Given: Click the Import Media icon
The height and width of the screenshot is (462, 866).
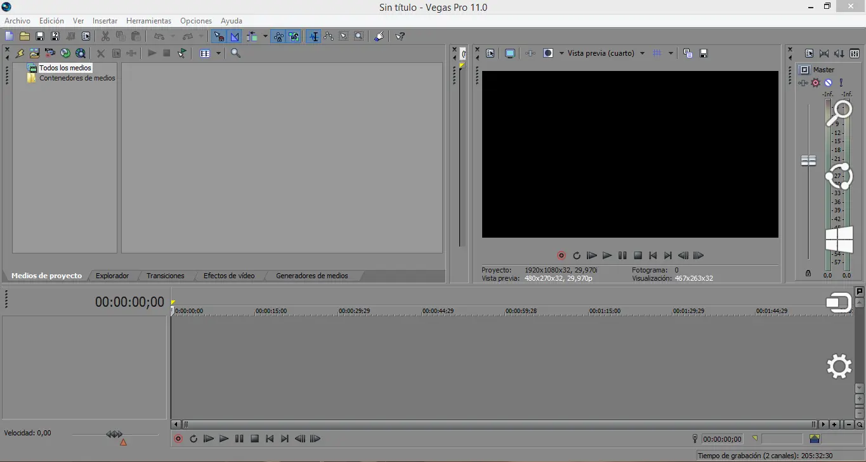Looking at the screenshot, I should click(x=35, y=53).
